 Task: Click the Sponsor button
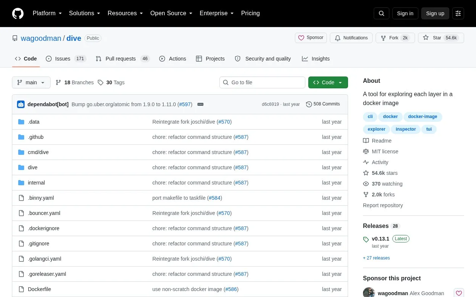(x=311, y=38)
